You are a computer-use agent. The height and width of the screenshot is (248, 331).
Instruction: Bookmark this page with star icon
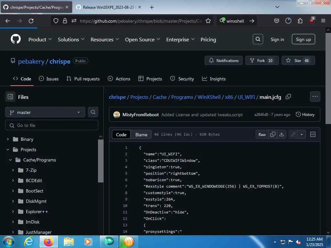tap(208, 21)
